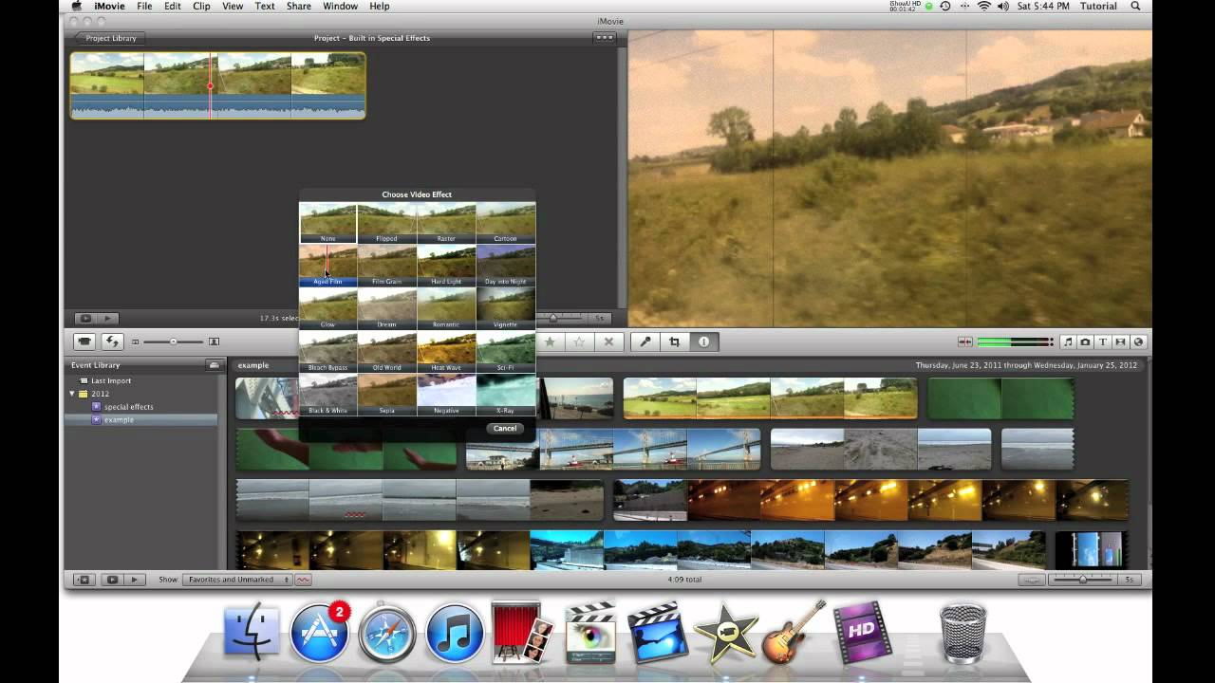The height and width of the screenshot is (683, 1215).
Task: Open the Show filter dropdown
Action: 237,580
